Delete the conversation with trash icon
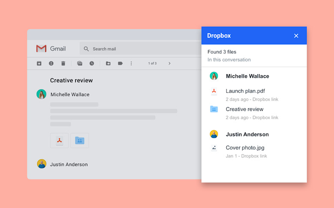Image resolution: width=334 pixels, height=208 pixels. pos(63,63)
